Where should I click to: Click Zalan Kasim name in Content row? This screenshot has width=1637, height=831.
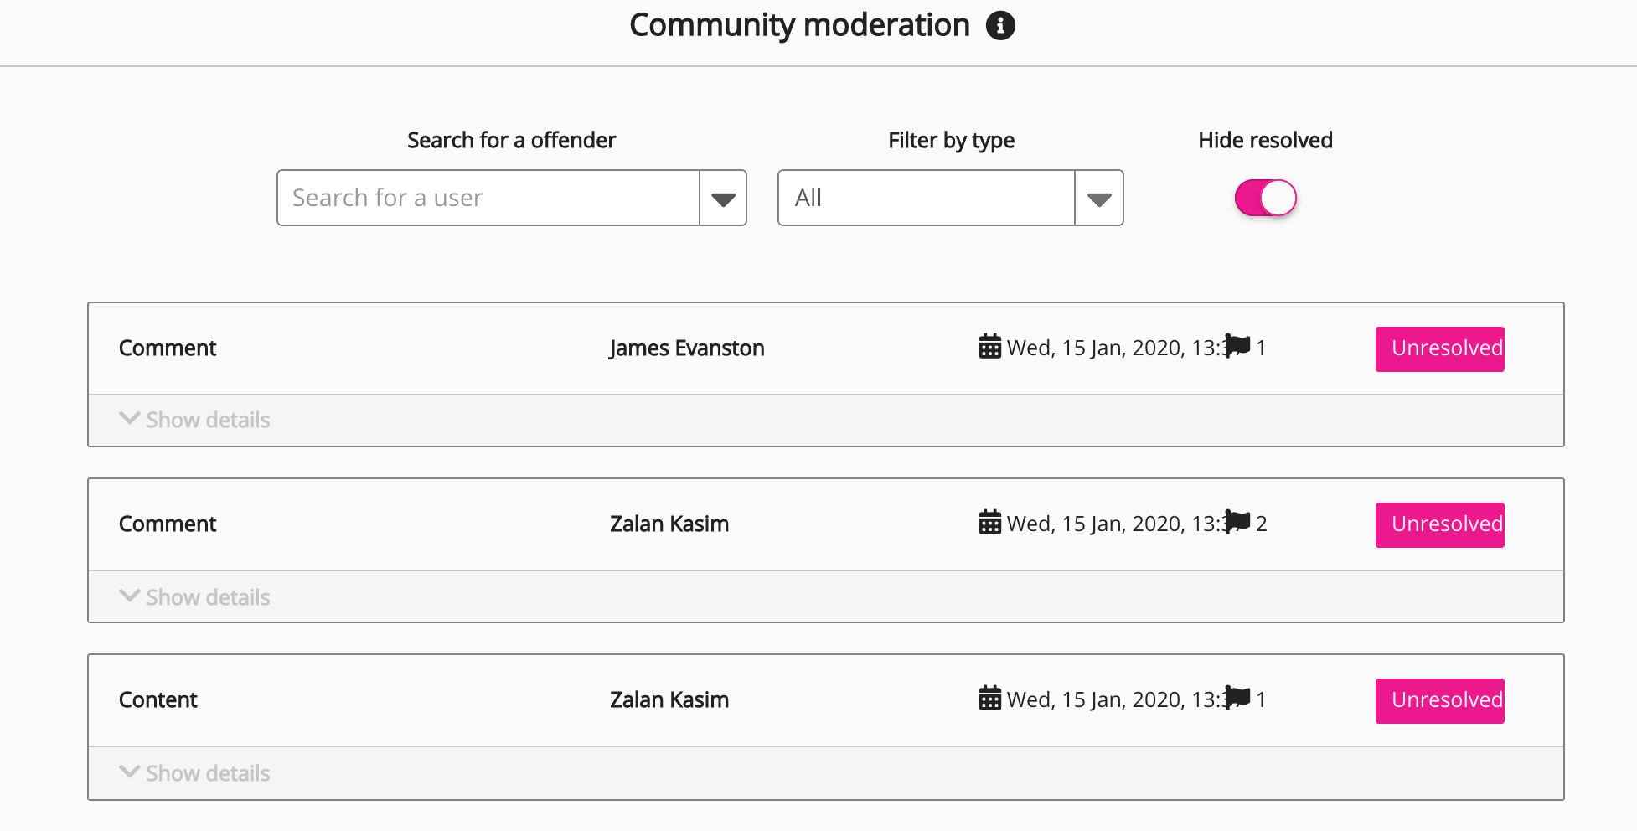[x=669, y=700]
